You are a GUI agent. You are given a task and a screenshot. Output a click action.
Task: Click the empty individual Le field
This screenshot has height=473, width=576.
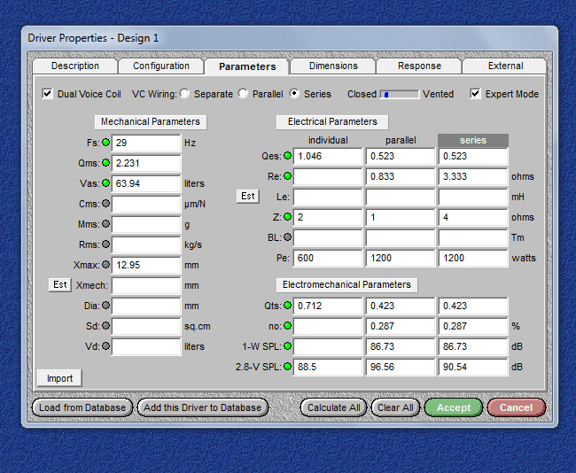tap(328, 198)
